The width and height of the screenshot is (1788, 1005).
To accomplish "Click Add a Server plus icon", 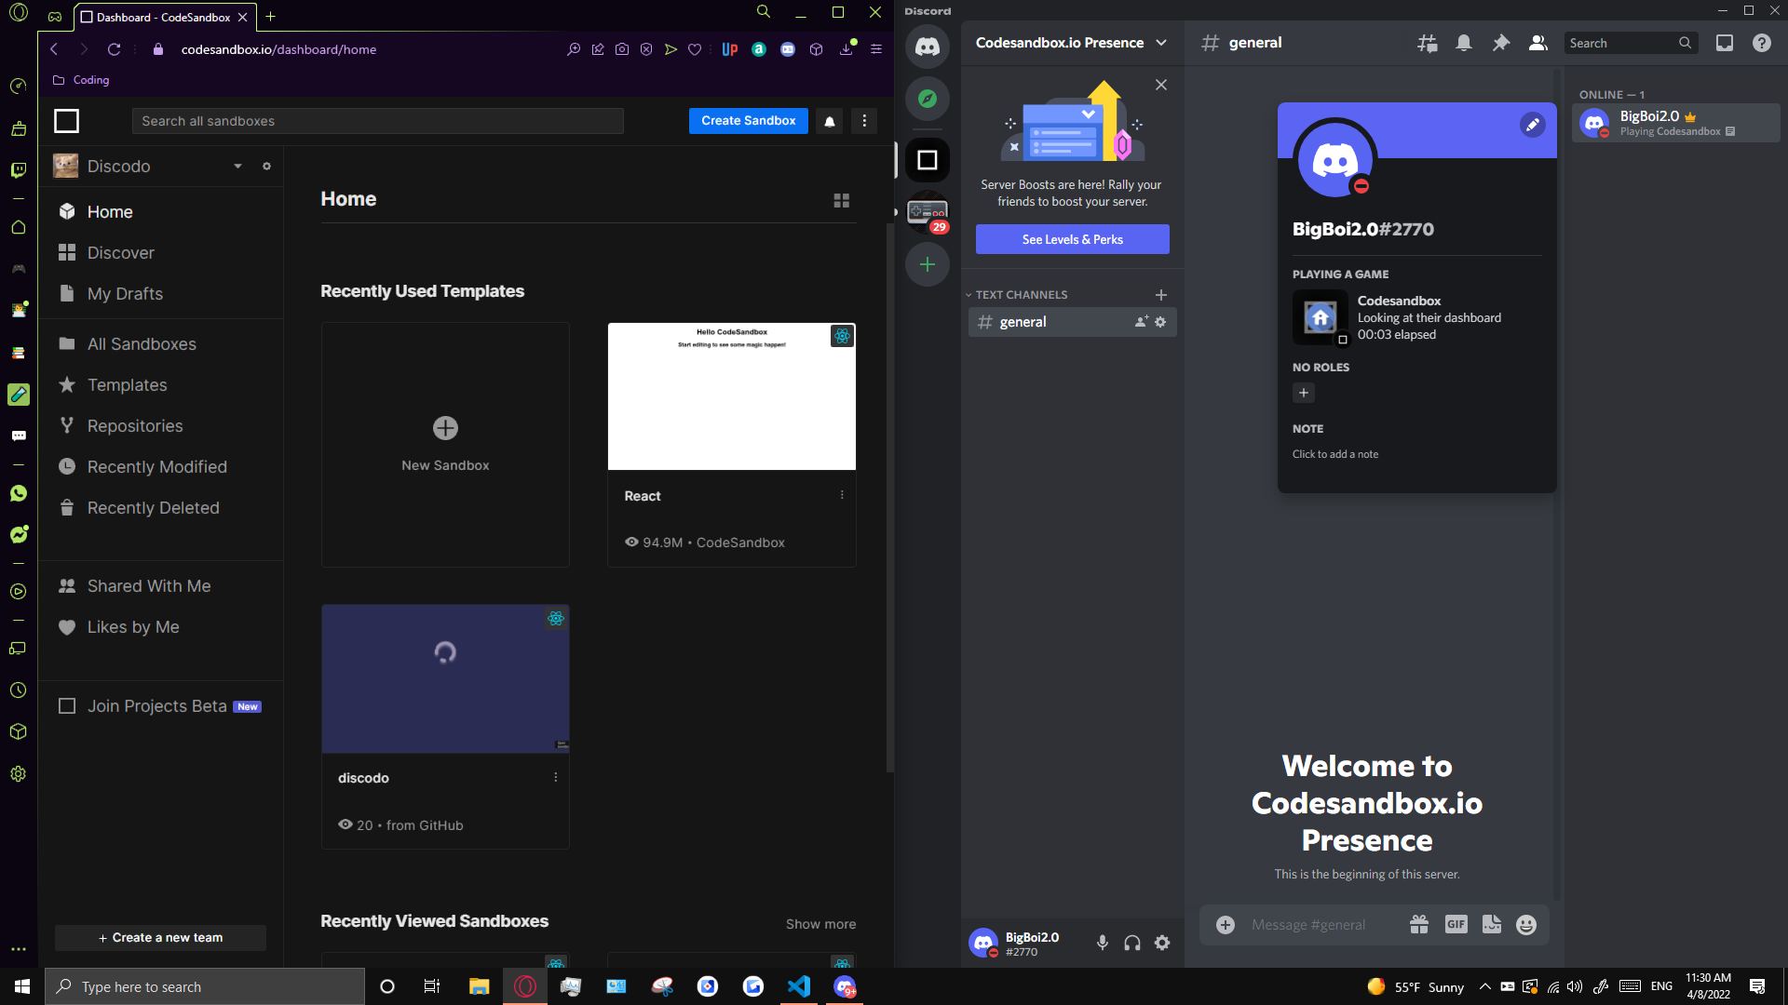I will (927, 264).
